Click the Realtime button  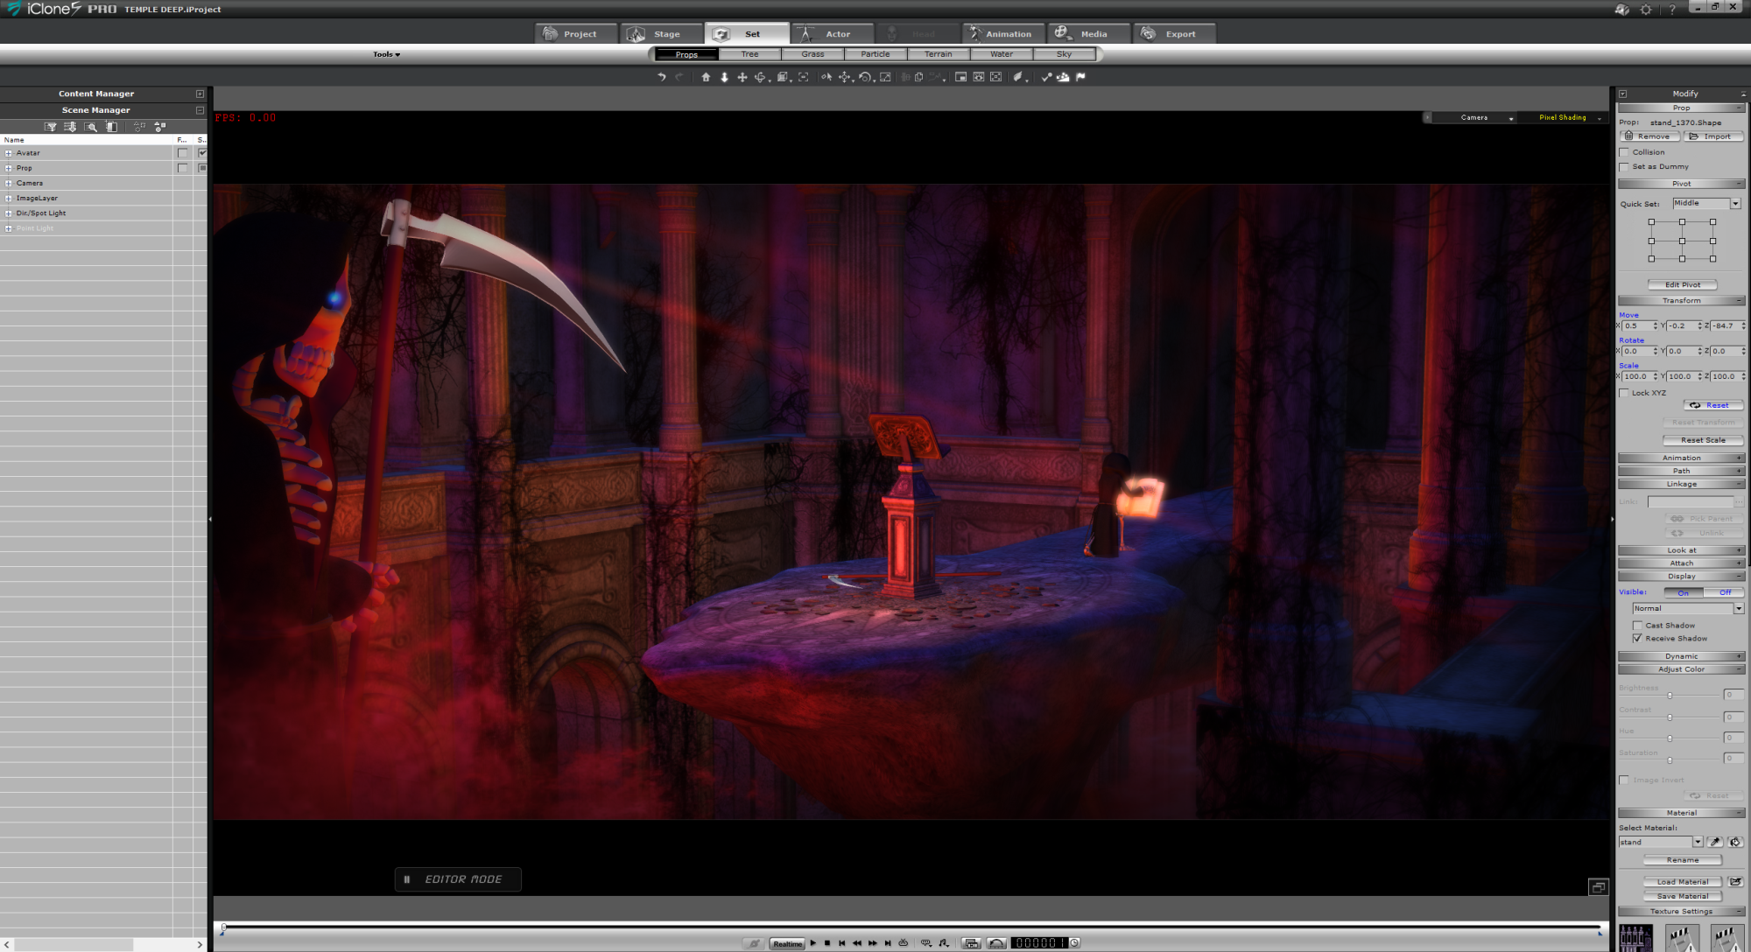click(x=787, y=943)
